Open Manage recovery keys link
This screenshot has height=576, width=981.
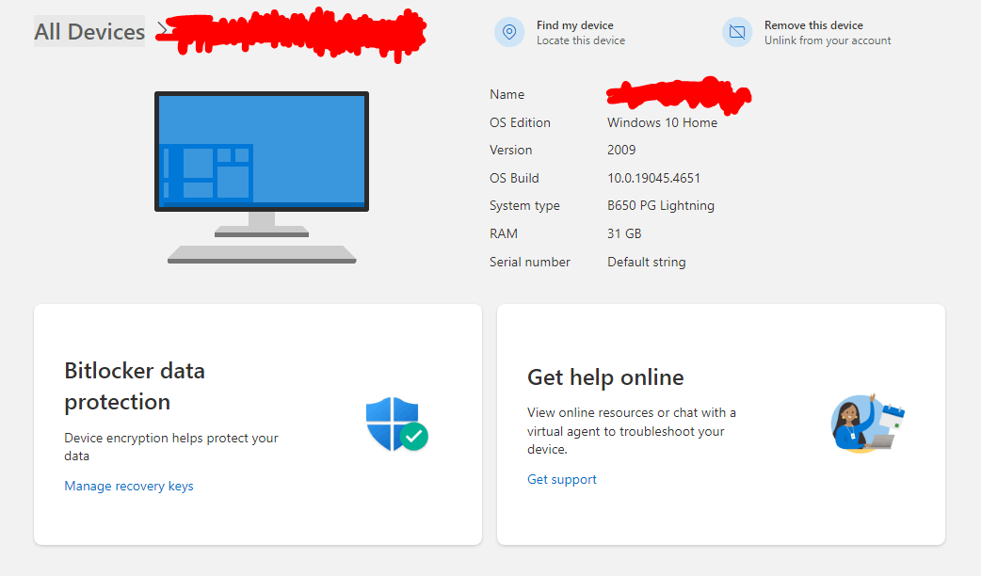pyautogui.click(x=129, y=486)
